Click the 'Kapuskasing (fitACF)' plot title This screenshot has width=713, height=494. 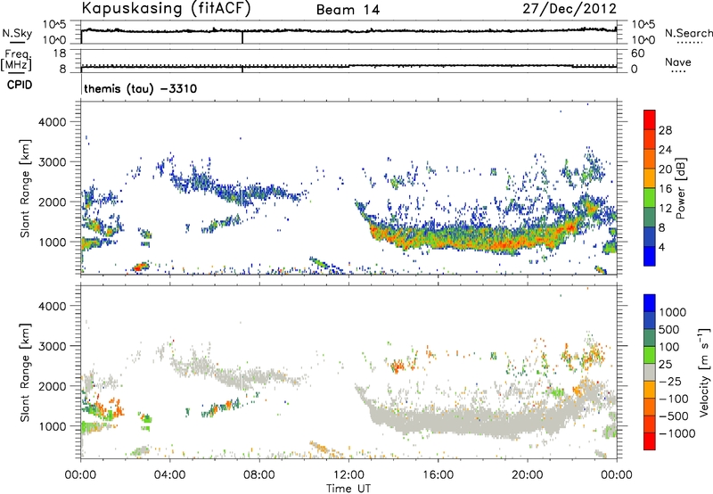click(166, 9)
